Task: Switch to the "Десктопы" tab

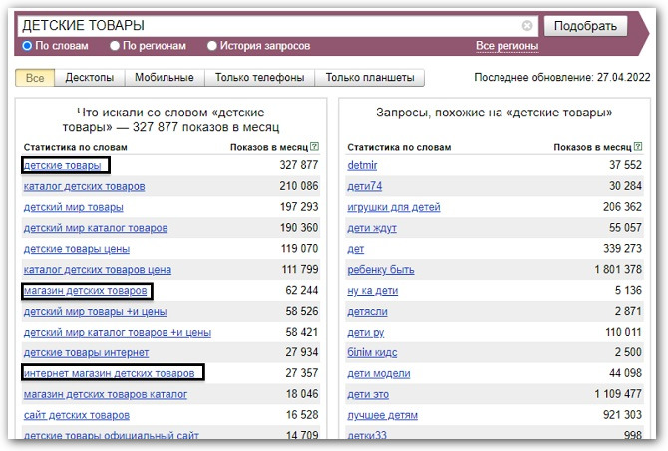Action: [89, 78]
